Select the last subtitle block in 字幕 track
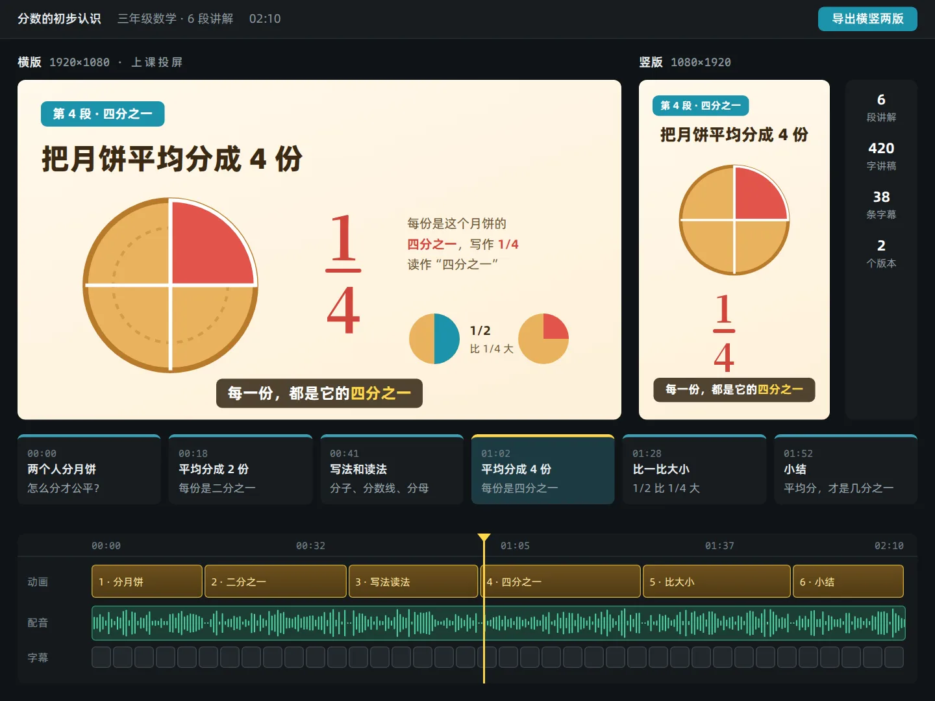This screenshot has height=701, width=935. (894, 658)
